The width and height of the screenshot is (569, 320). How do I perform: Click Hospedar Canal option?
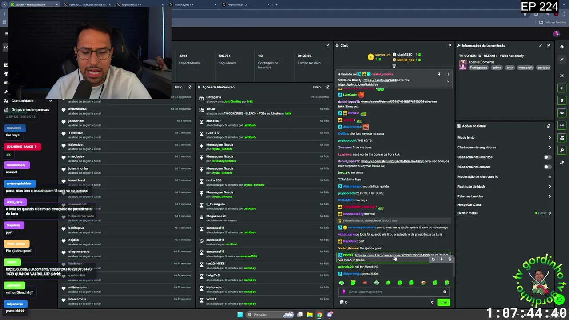(469, 205)
